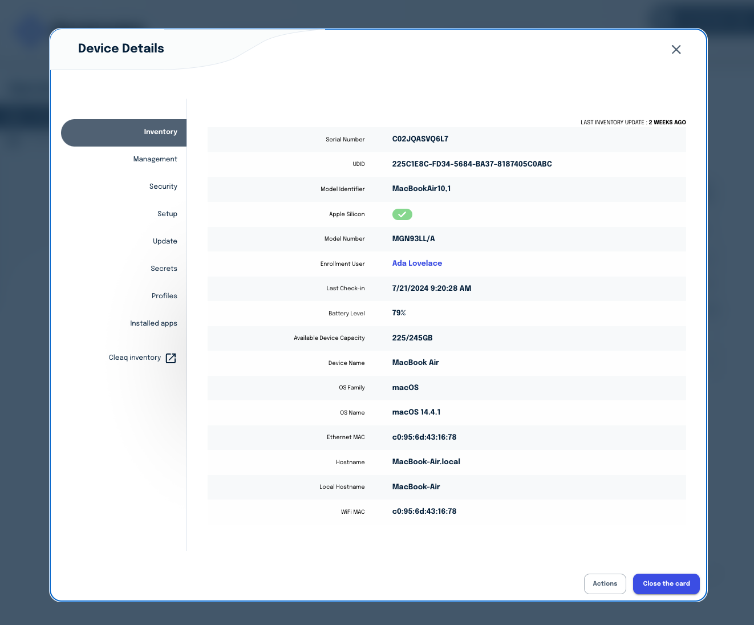Viewport: 754px width, 625px height.
Task: Open the Update tab
Action: click(x=165, y=241)
